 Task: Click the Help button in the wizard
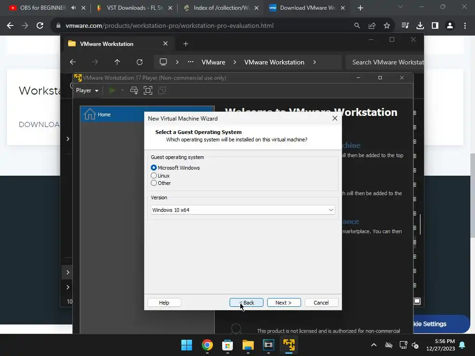(x=164, y=303)
